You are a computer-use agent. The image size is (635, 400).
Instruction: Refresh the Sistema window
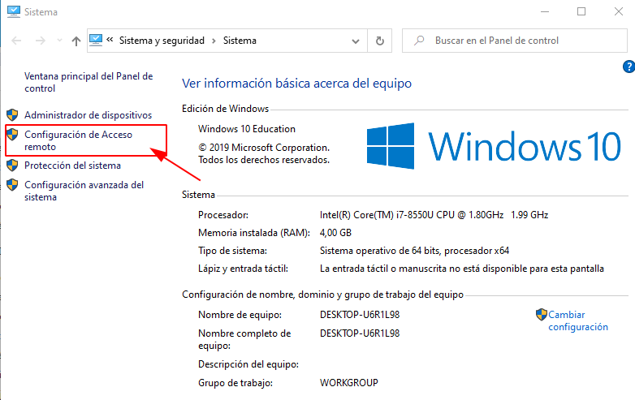380,41
